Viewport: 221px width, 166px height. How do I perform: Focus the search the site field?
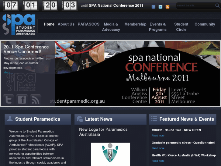point(196,6)
